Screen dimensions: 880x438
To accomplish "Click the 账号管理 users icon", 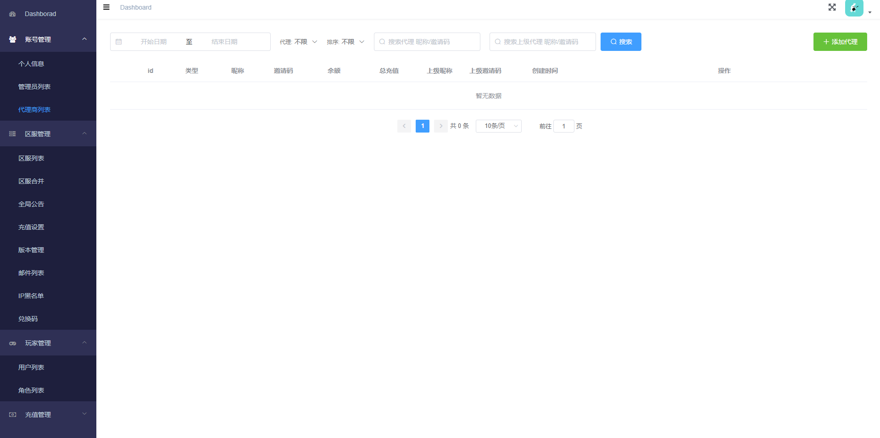I will coord(12,39).
